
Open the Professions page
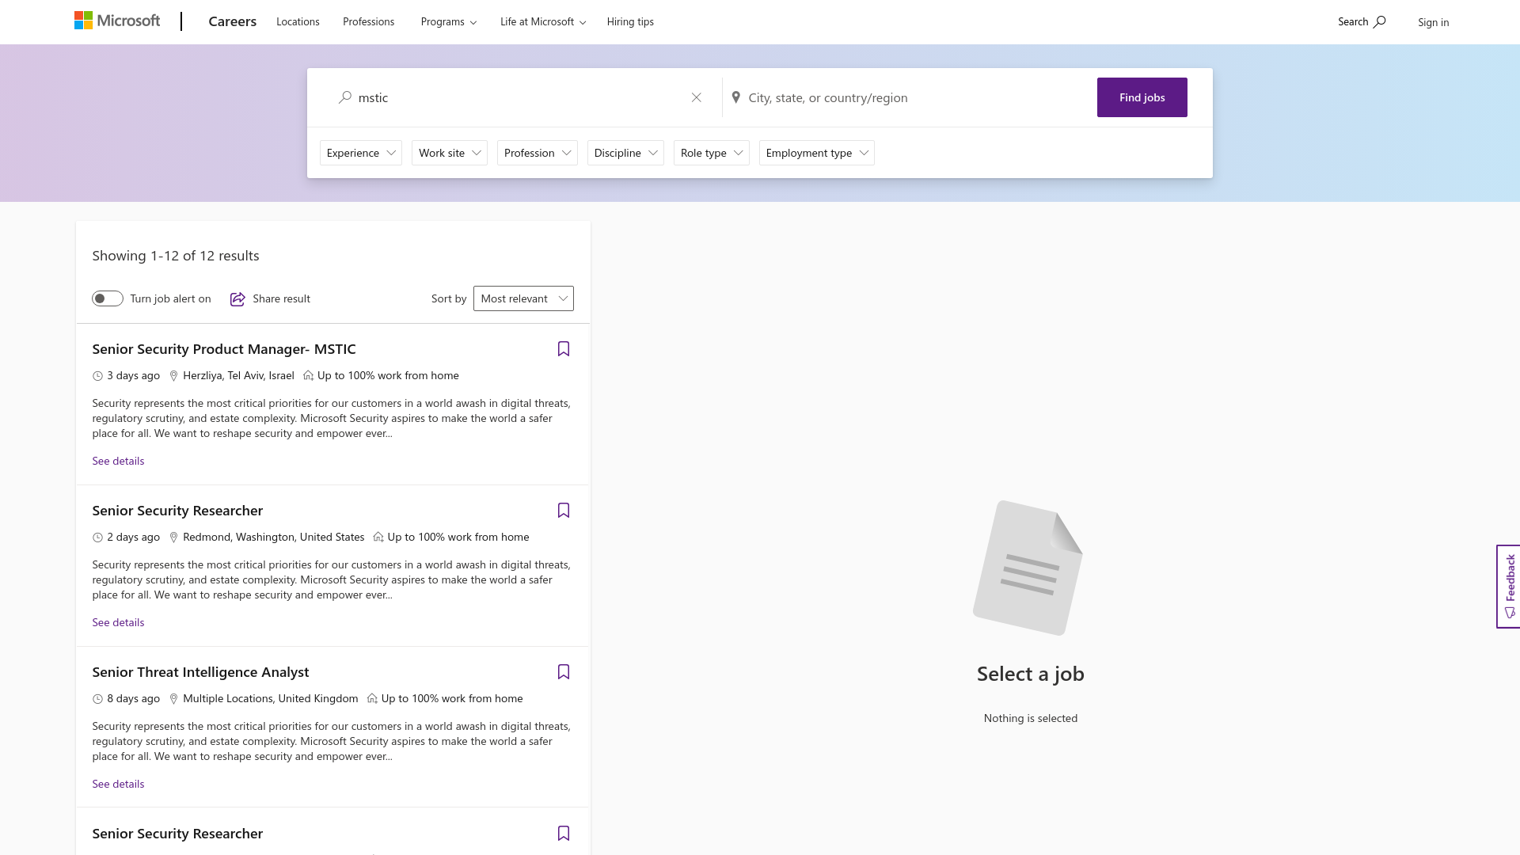368,22
